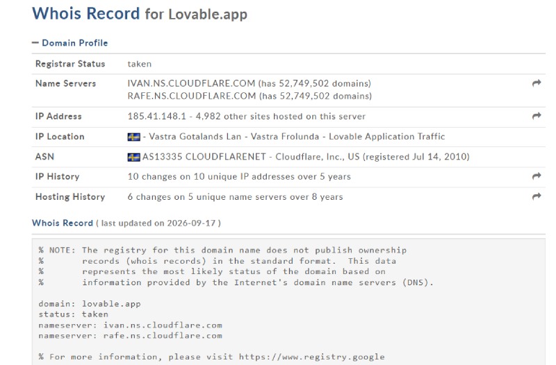The height and width of the screenshot is (365, 556).
Task: Click the ASN row label
Action: [x=44, y=157]
